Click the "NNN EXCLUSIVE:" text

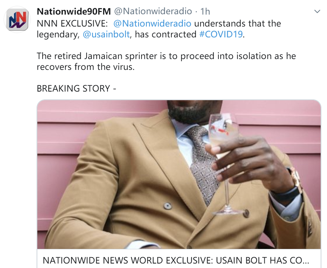coord(70,23)
